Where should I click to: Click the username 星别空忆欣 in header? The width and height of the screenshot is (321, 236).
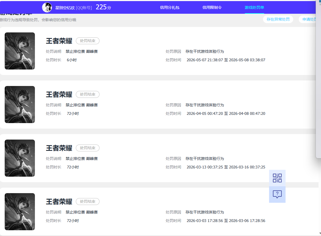[x=65, y=8]
